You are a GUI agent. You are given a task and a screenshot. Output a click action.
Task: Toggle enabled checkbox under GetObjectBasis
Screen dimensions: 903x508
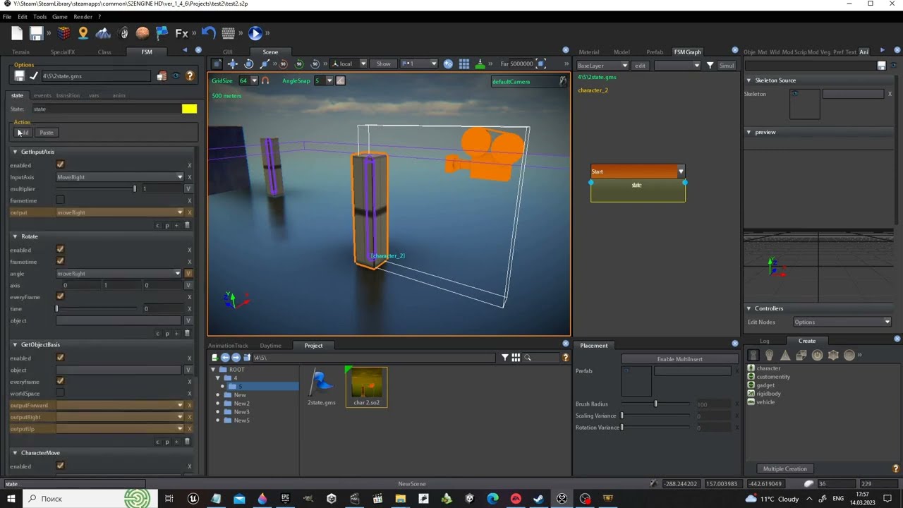coord(60,358)
